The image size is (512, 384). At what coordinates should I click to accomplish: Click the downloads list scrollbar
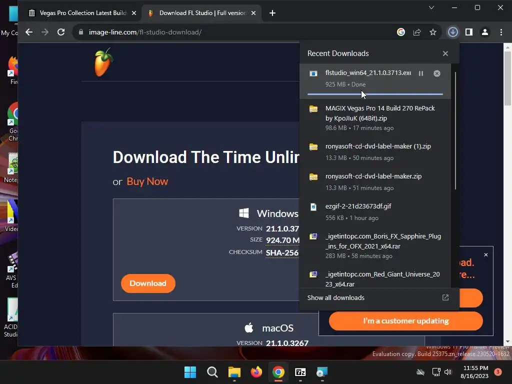(x=455, y=130)
